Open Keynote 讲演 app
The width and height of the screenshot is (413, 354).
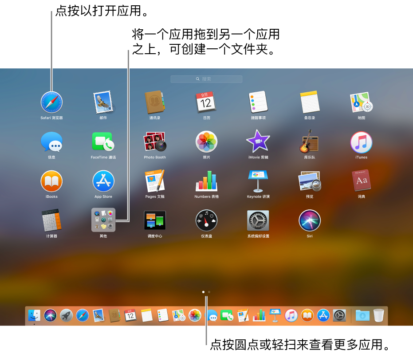click(x=258, y=181)
